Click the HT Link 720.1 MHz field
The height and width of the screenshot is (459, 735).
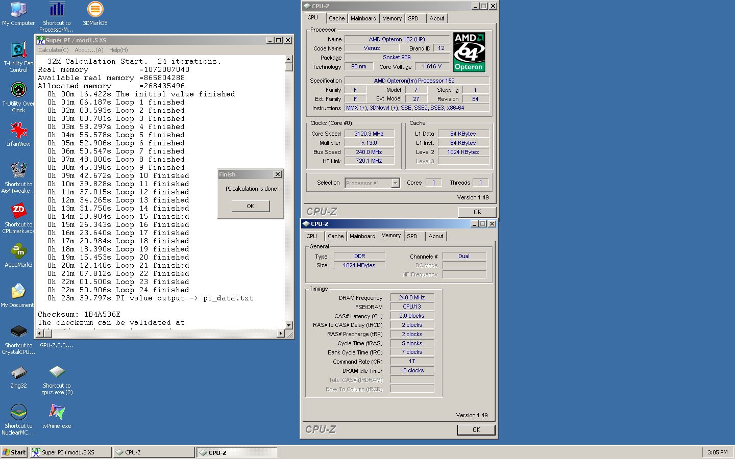(369, 161)
